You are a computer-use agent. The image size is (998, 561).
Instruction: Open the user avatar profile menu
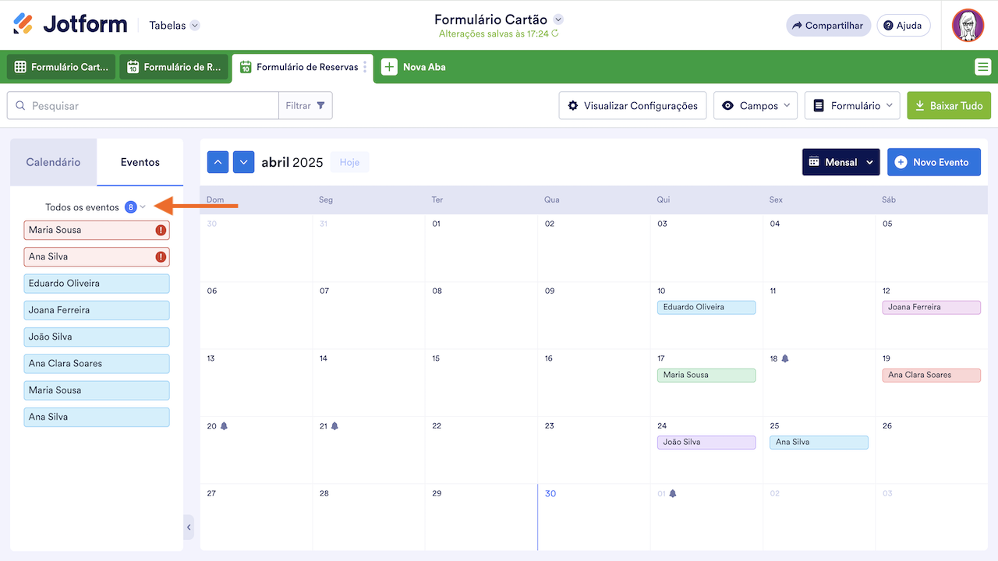tap(968, 26)
